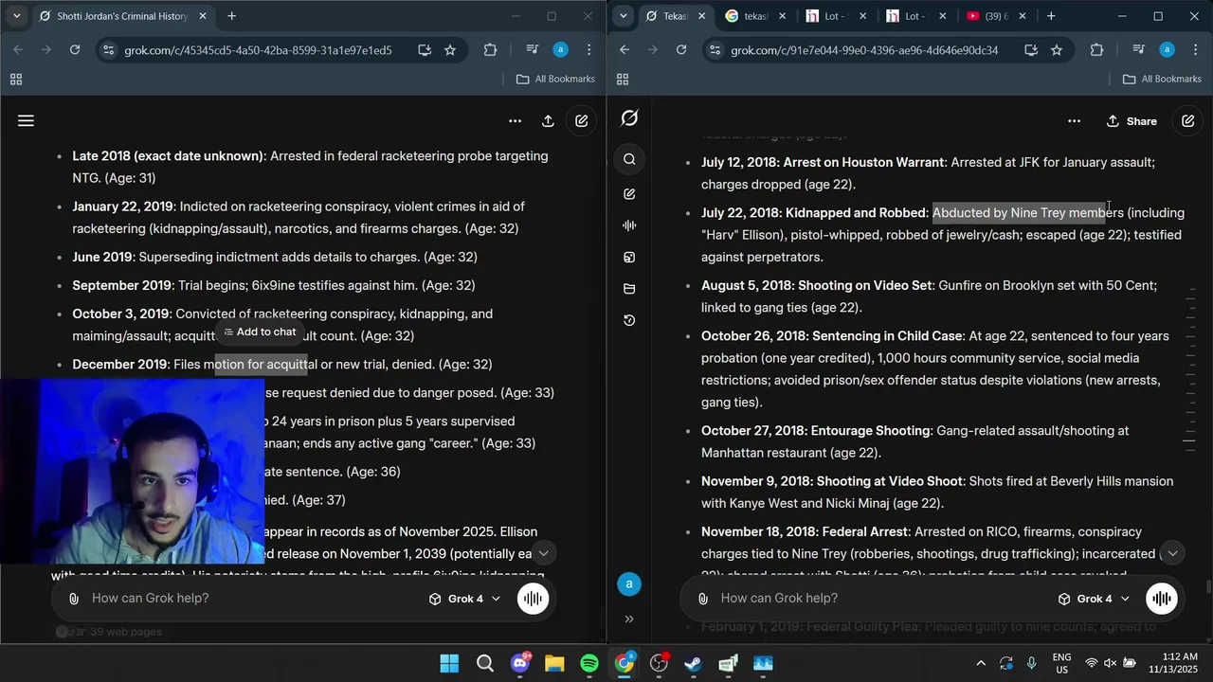Click the user avatar in right Grok sidebar

(x=629, y=584)
